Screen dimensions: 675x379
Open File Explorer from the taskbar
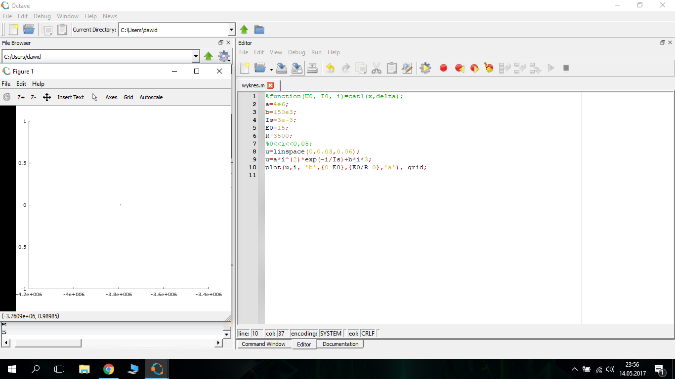(x=84, y=369)
